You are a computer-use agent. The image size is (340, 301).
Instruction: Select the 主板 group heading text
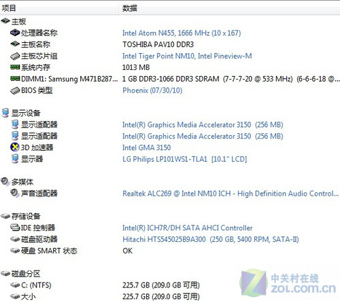point(18,22)
